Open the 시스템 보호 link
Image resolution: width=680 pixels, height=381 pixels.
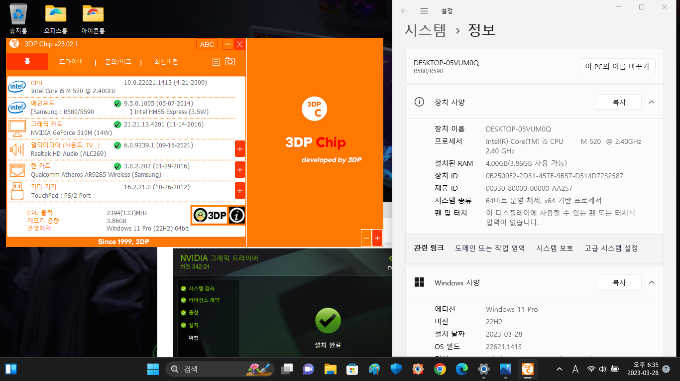click(x=555, y=248)
